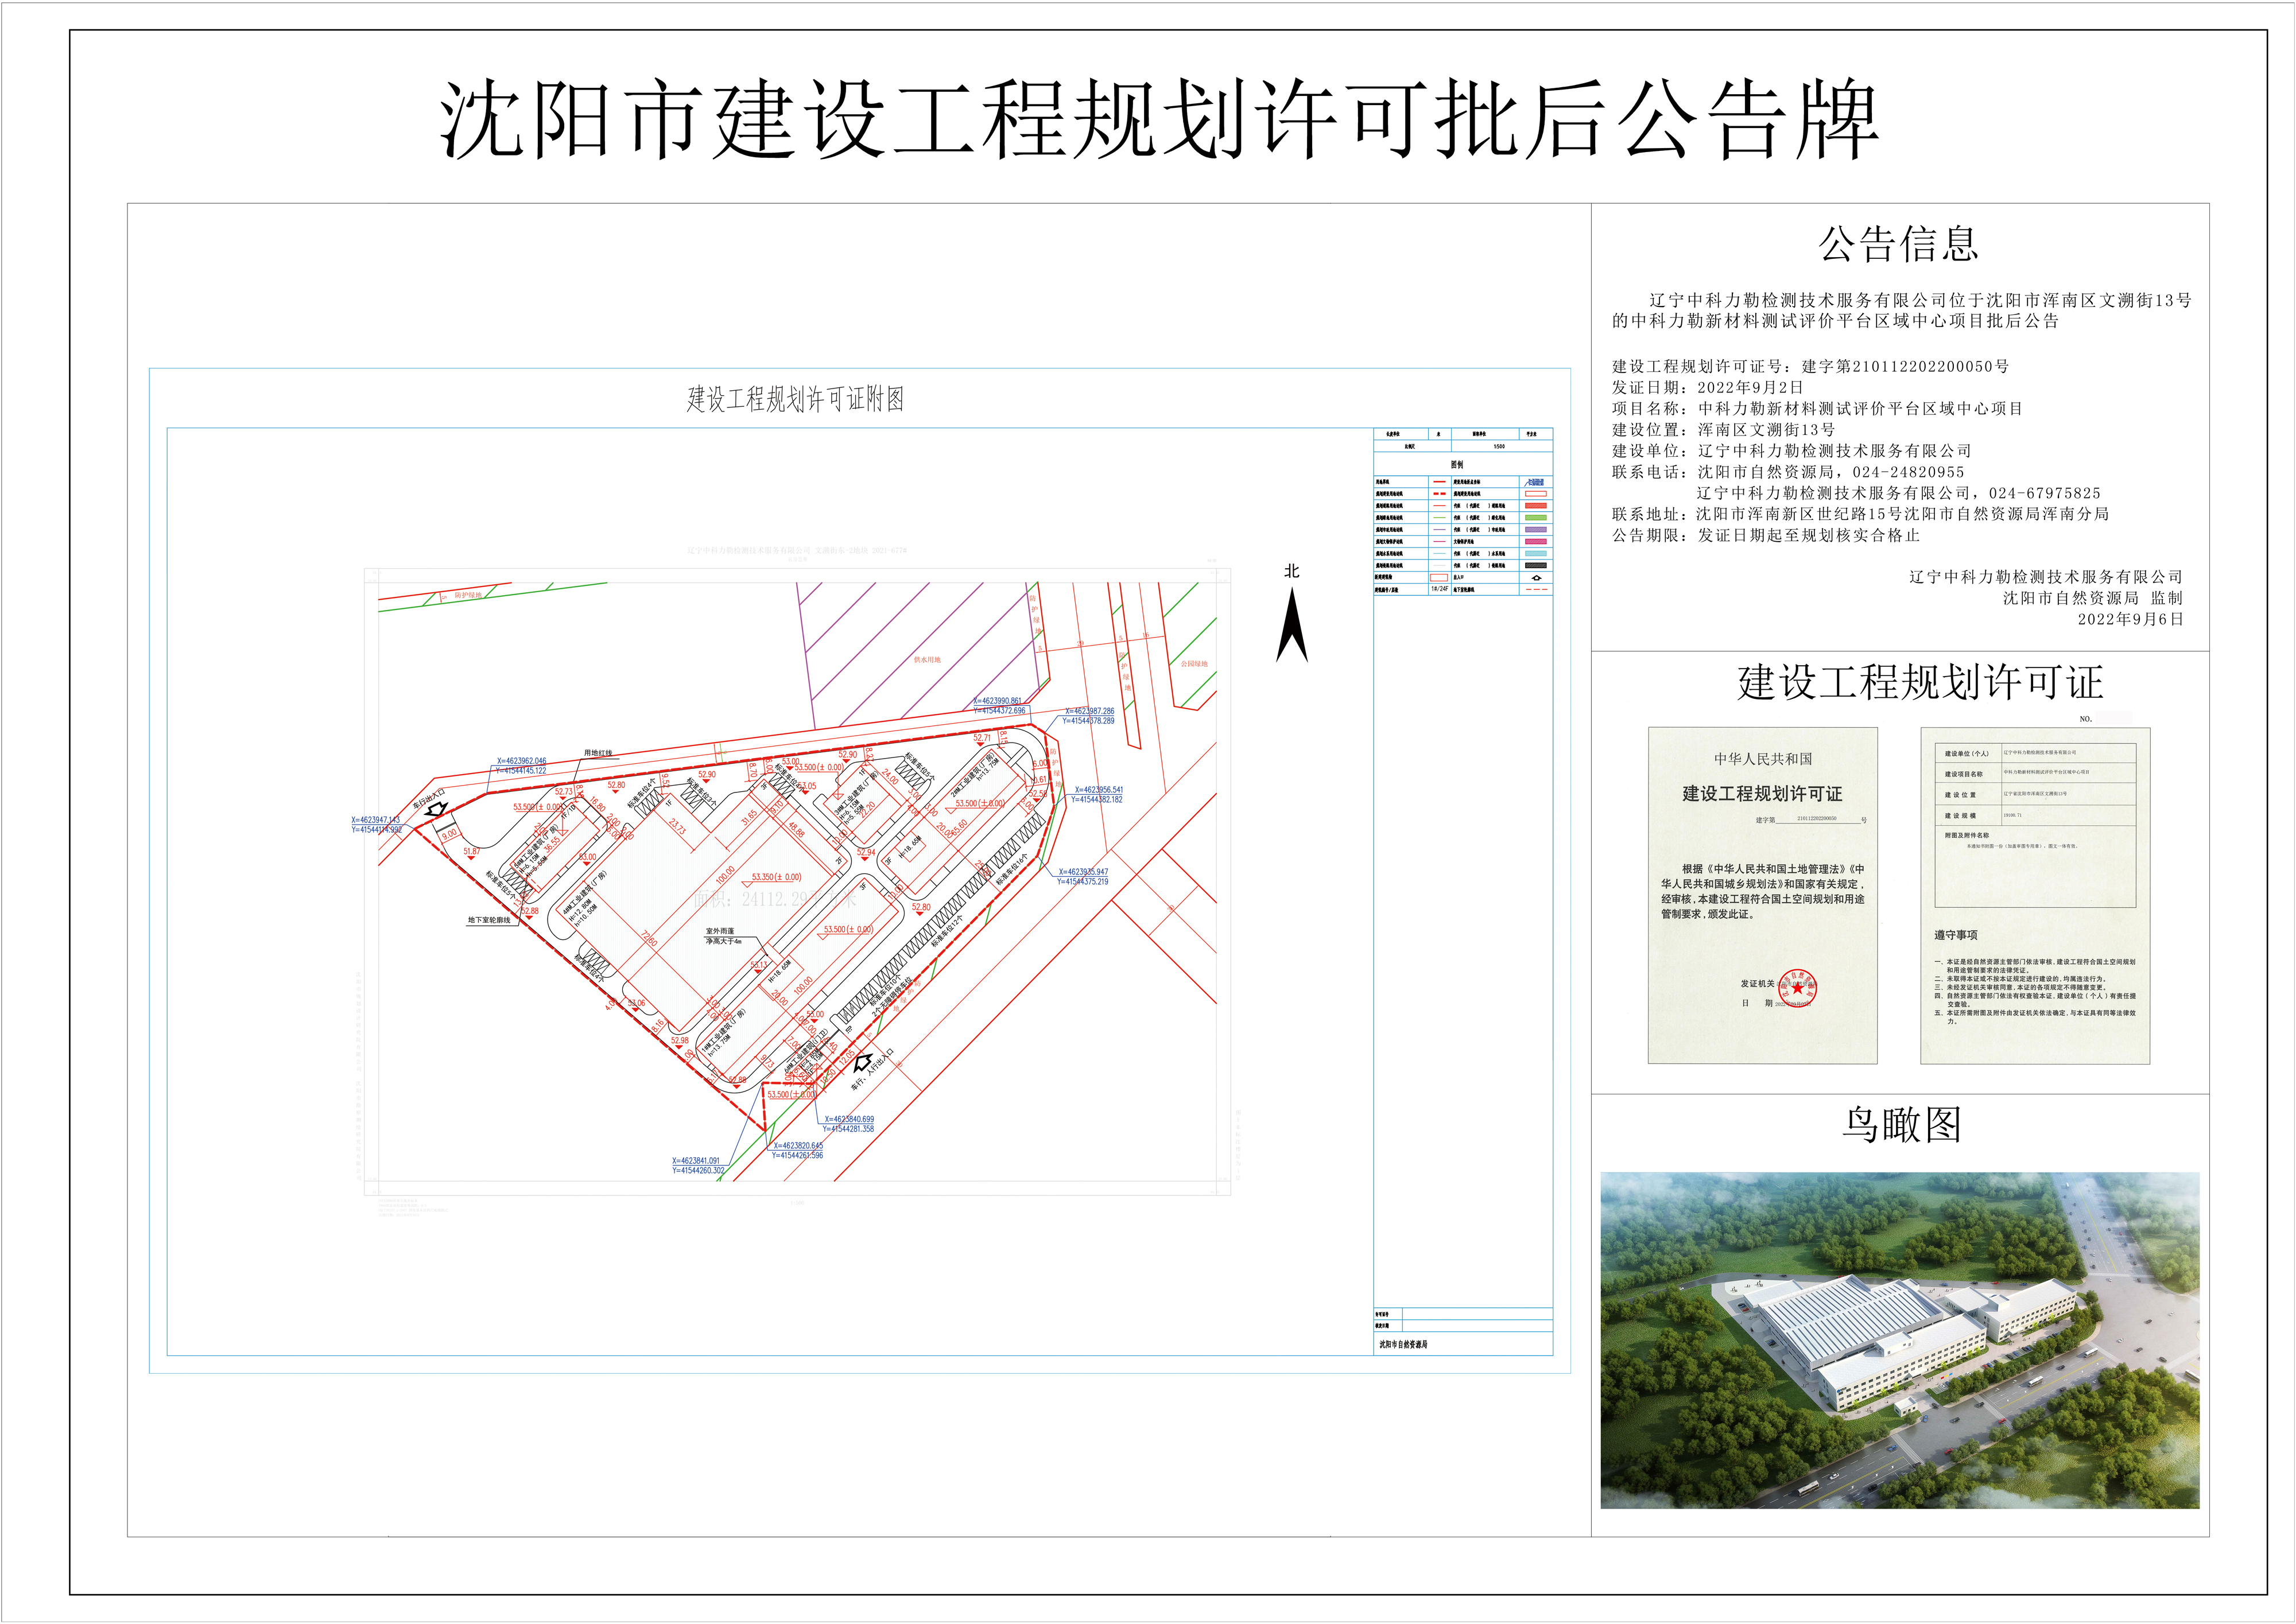Click the green 绿化用地 legend swatch
This screenshot has height=1624, width=2296.
coord(1536,518)
